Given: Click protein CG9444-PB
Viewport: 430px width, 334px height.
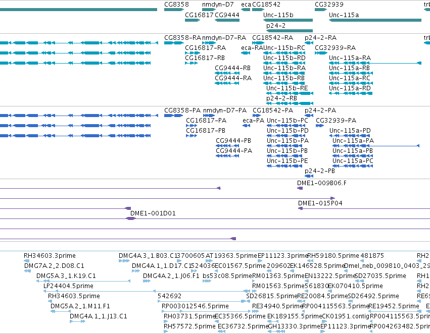Looking at the screenshot, I should tap(227, 146).
